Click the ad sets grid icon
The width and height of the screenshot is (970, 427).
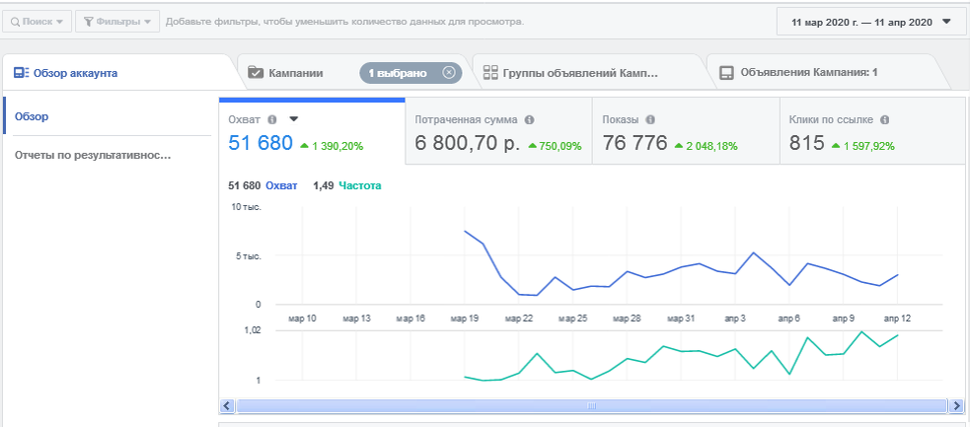(x=490, y=73)
